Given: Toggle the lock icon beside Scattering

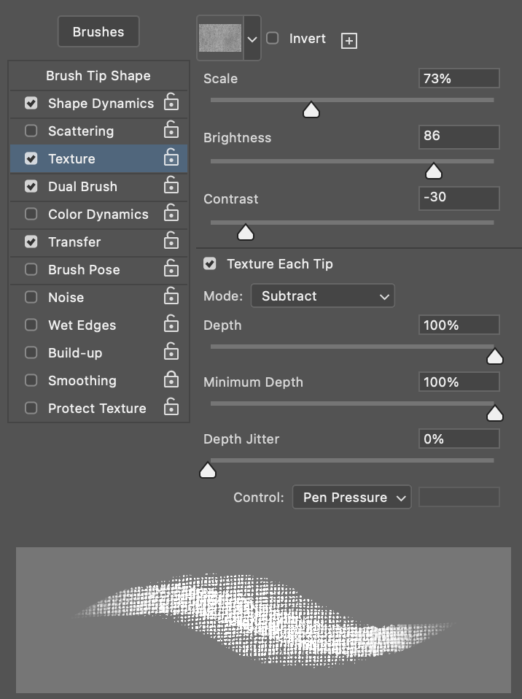Looking at the screenshot, I should (171, 130).
